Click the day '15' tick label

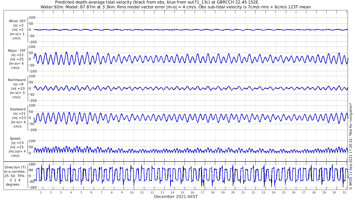182,192
